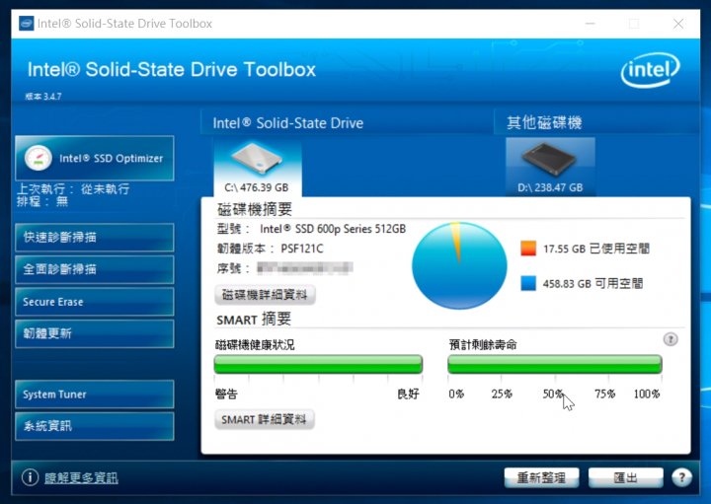
Task: Click the blue free-space swatch
Action: [x=528, y=283]
